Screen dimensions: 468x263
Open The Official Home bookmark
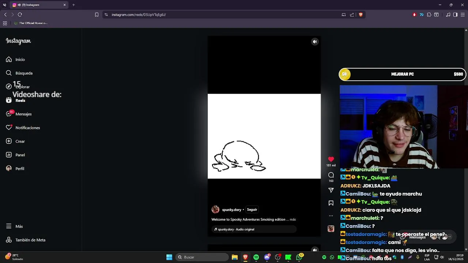click(30, 23)
